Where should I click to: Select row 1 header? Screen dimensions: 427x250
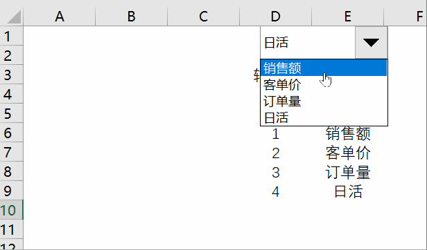point(11,36)
